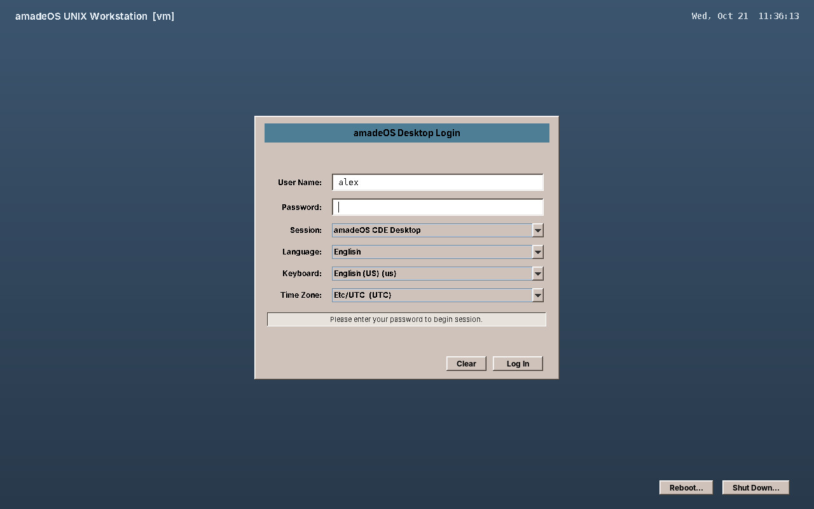
Task: Click the Time Zone label
Action: click(x=301, y=295)
